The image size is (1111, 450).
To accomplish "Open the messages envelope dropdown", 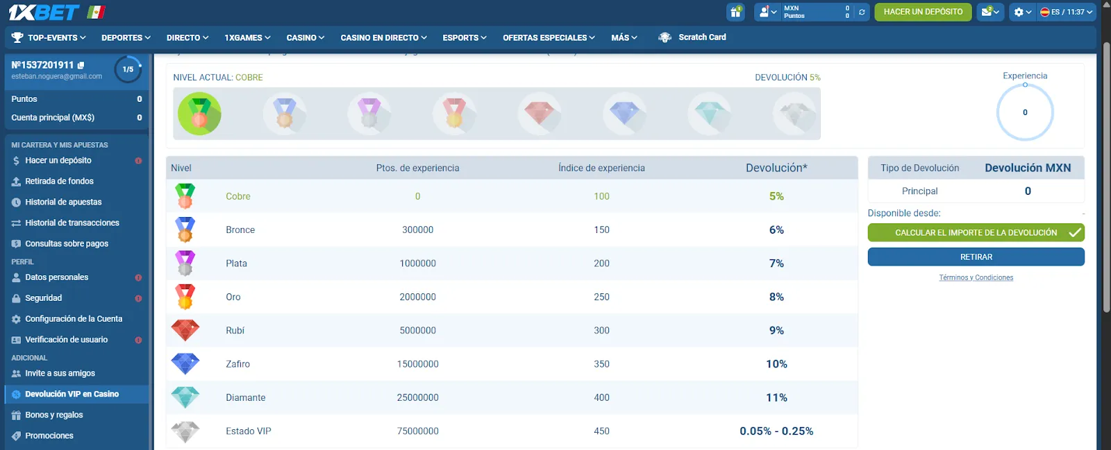I will coord(989,12).
